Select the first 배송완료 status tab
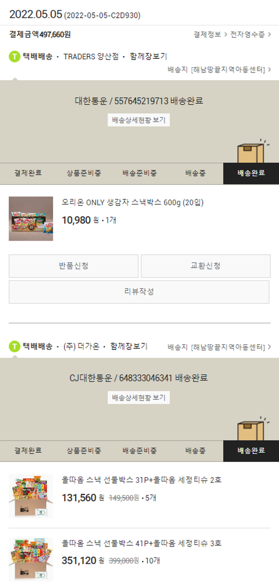 251,173
